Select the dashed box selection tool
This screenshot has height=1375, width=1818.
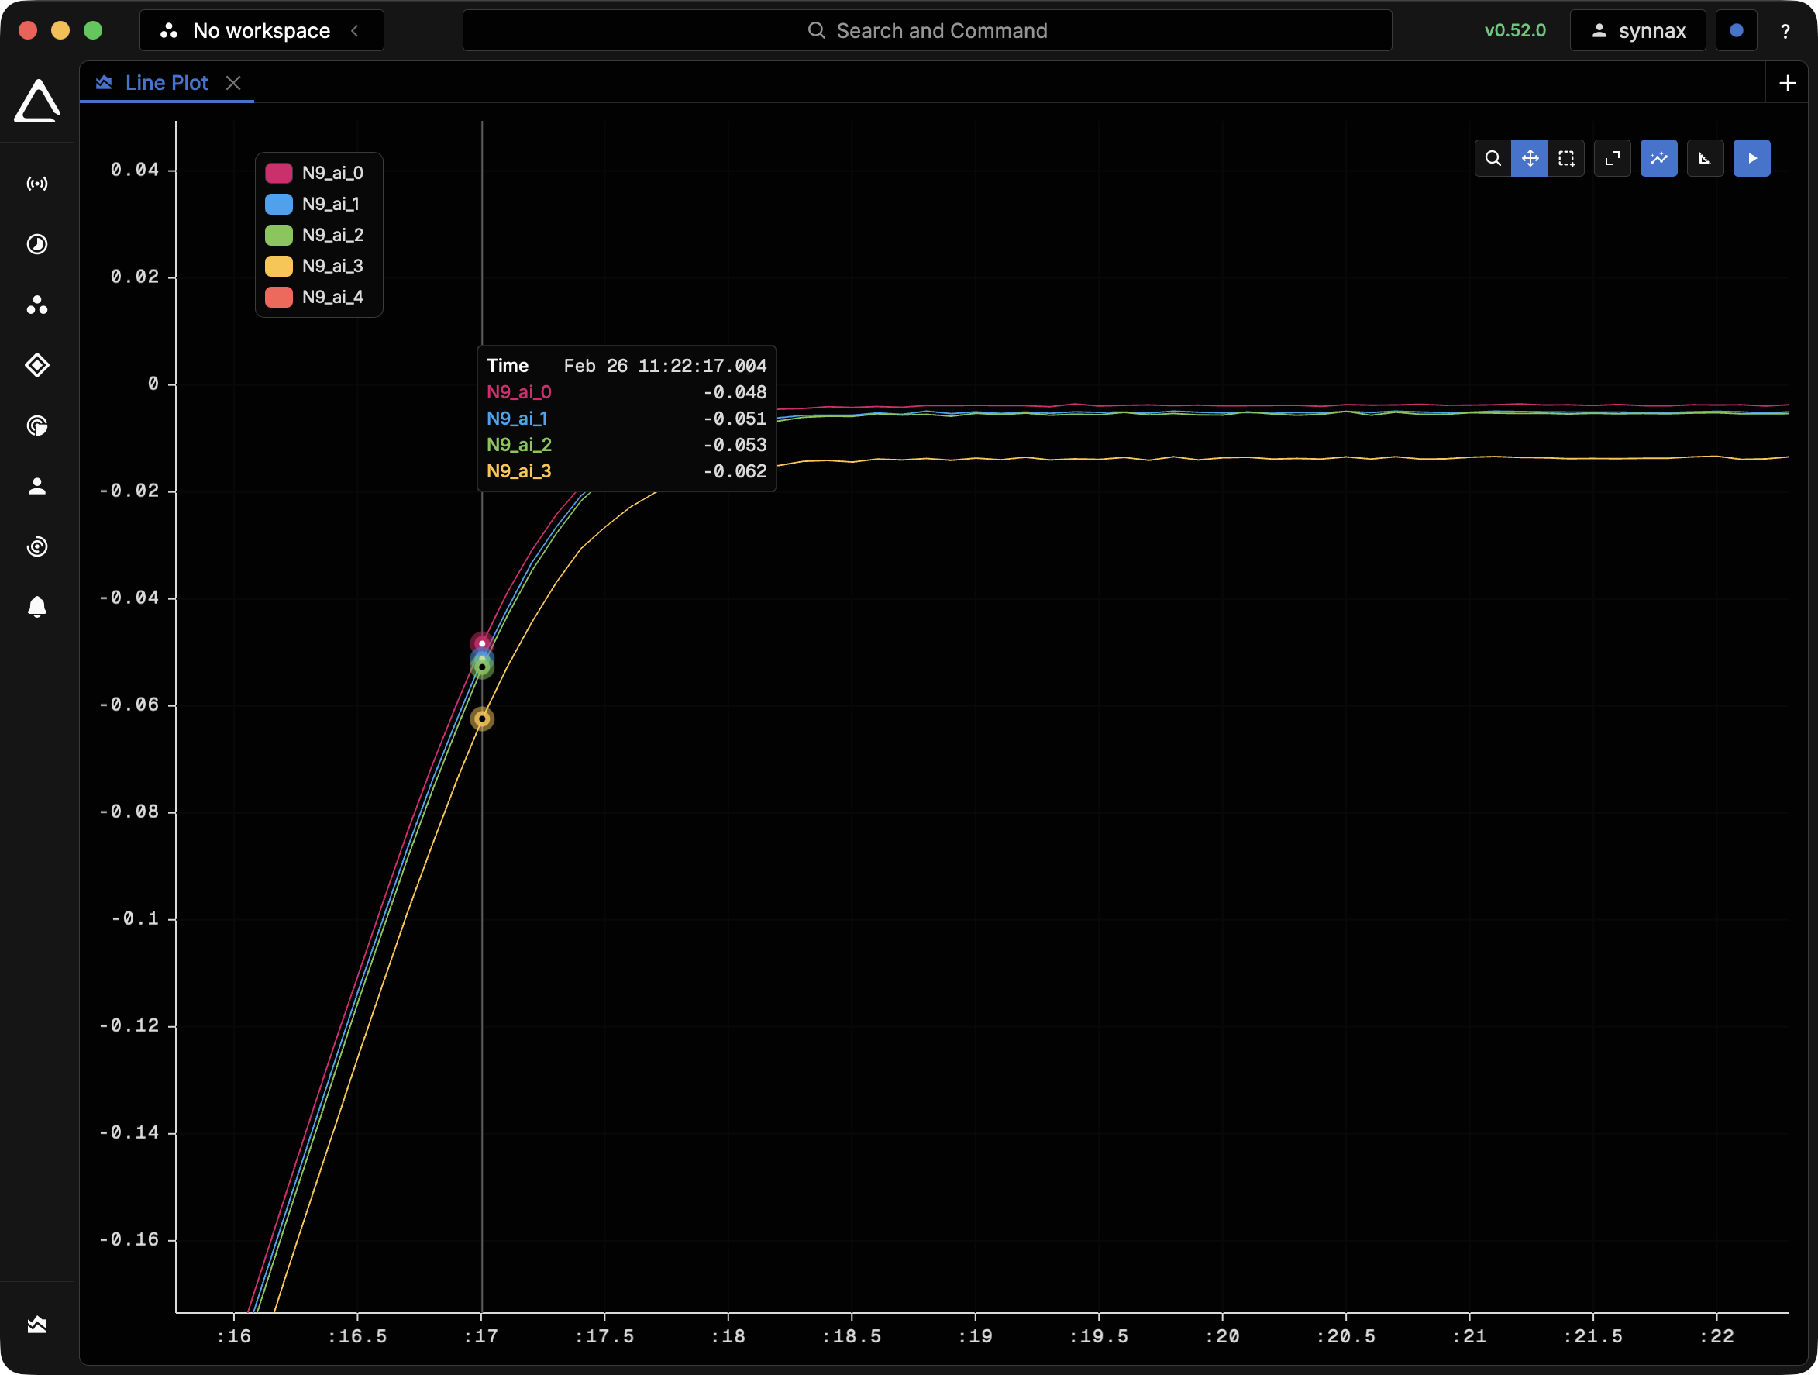pos(1565,159)
